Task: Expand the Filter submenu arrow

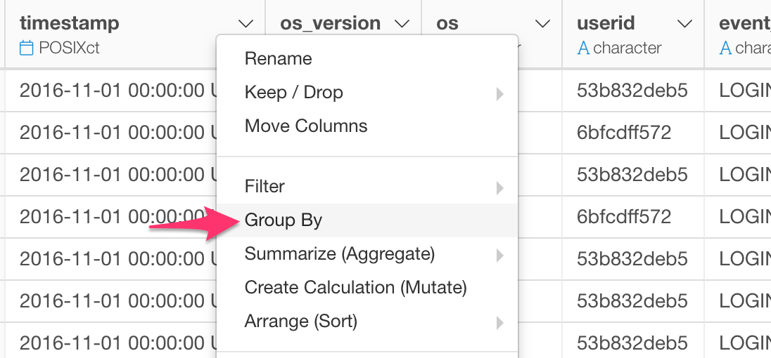Action: point(500,188)
